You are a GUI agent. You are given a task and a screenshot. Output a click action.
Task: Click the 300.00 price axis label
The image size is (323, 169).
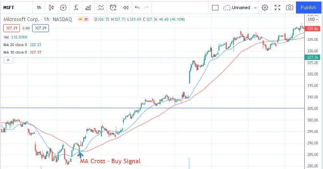coord(312,120)
